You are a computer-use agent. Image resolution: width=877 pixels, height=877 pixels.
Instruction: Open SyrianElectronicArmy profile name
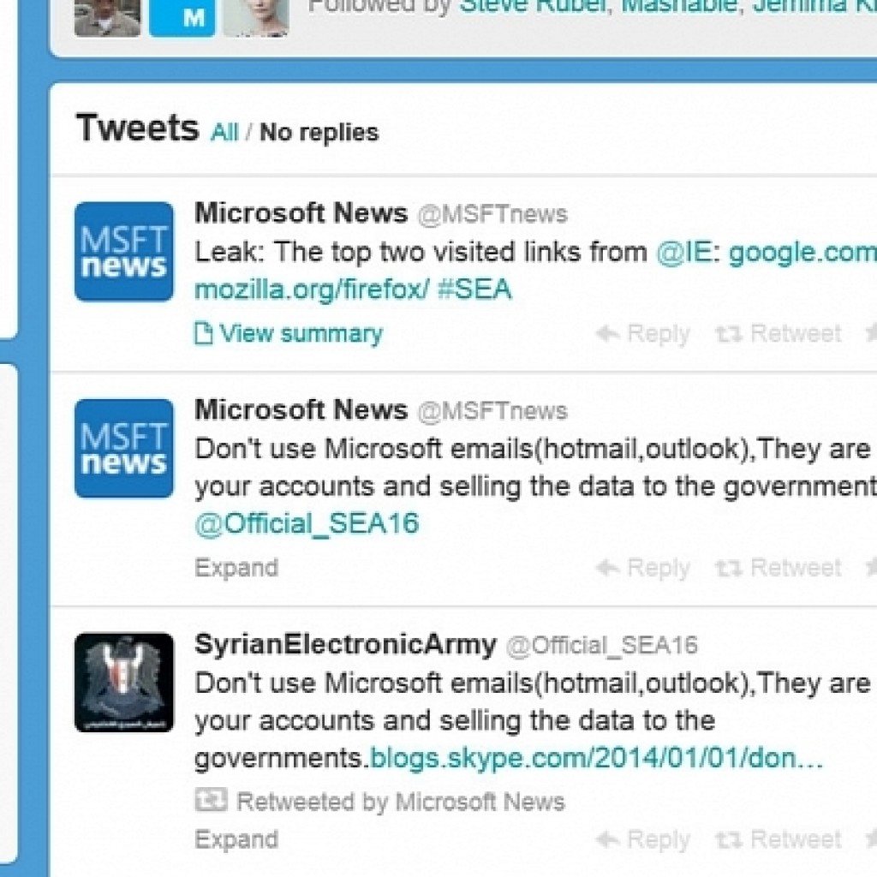[345, 645]
